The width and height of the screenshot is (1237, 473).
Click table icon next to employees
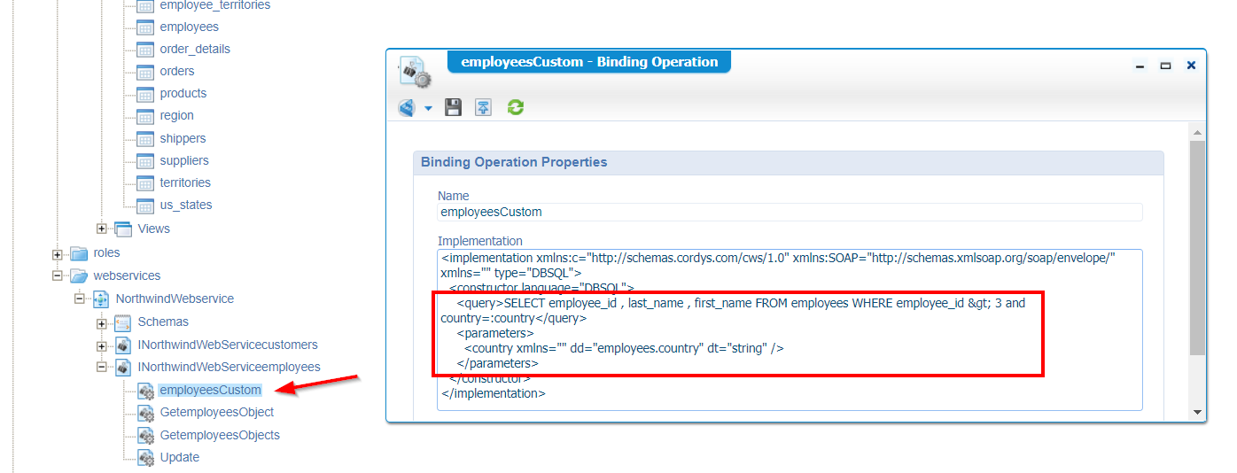[145, 27]
